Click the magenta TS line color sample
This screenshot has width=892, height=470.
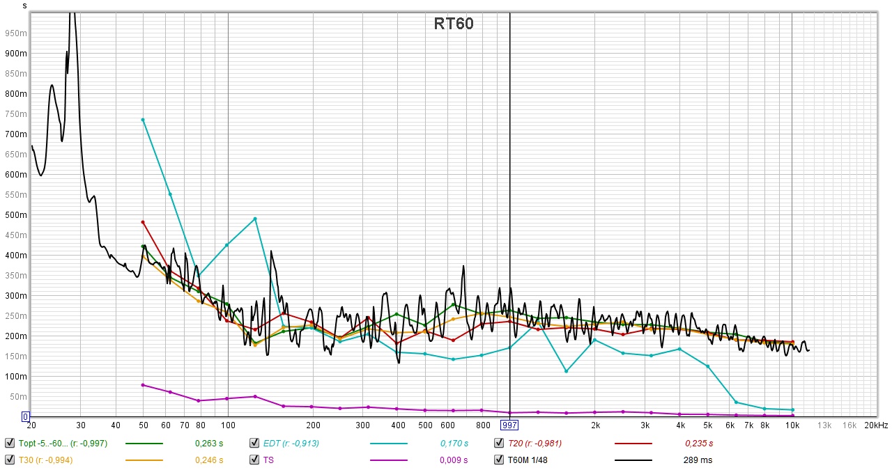(389, 460)
